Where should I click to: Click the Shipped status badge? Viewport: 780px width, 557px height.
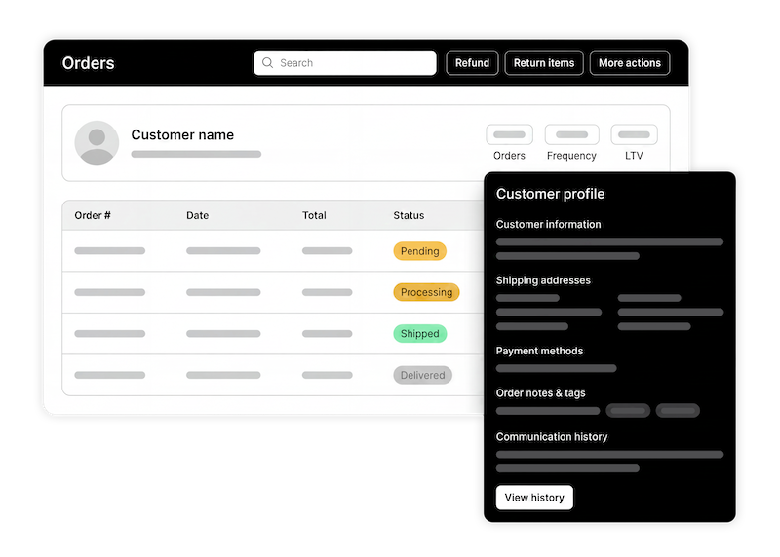(420, 333)
